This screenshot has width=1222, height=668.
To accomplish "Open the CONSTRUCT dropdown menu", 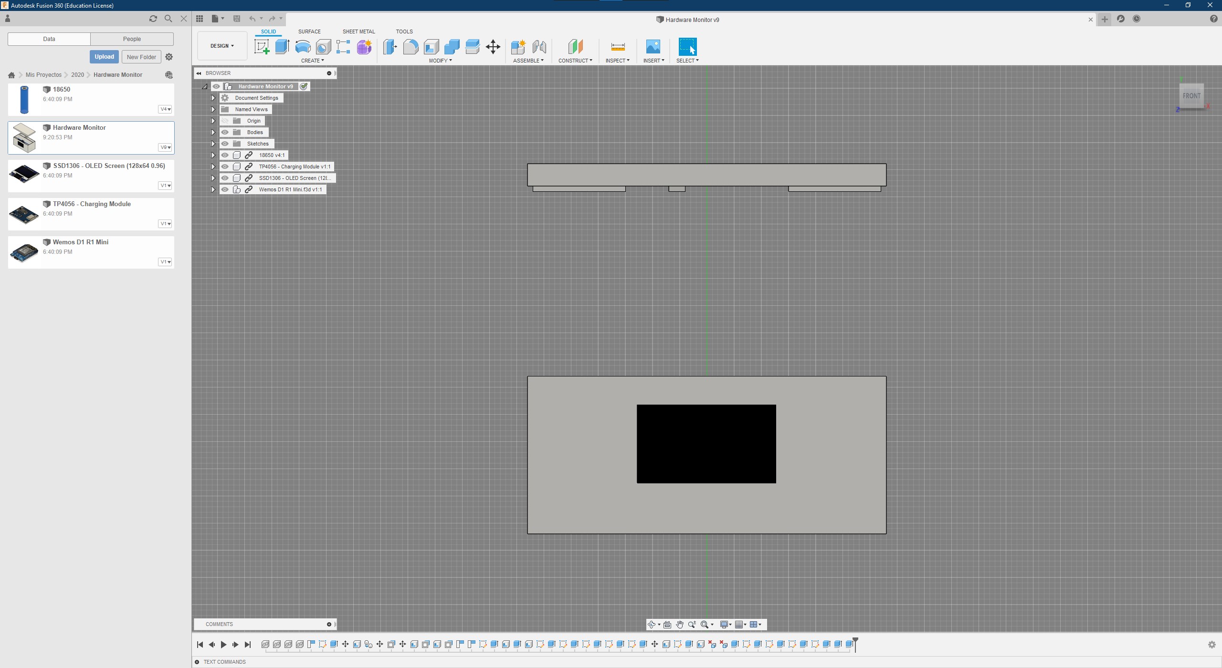I will click(575, 61).
